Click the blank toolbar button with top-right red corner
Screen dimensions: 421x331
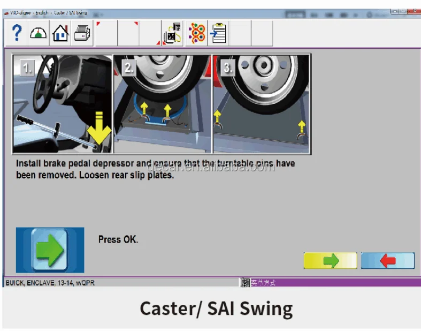click(128, 33)
